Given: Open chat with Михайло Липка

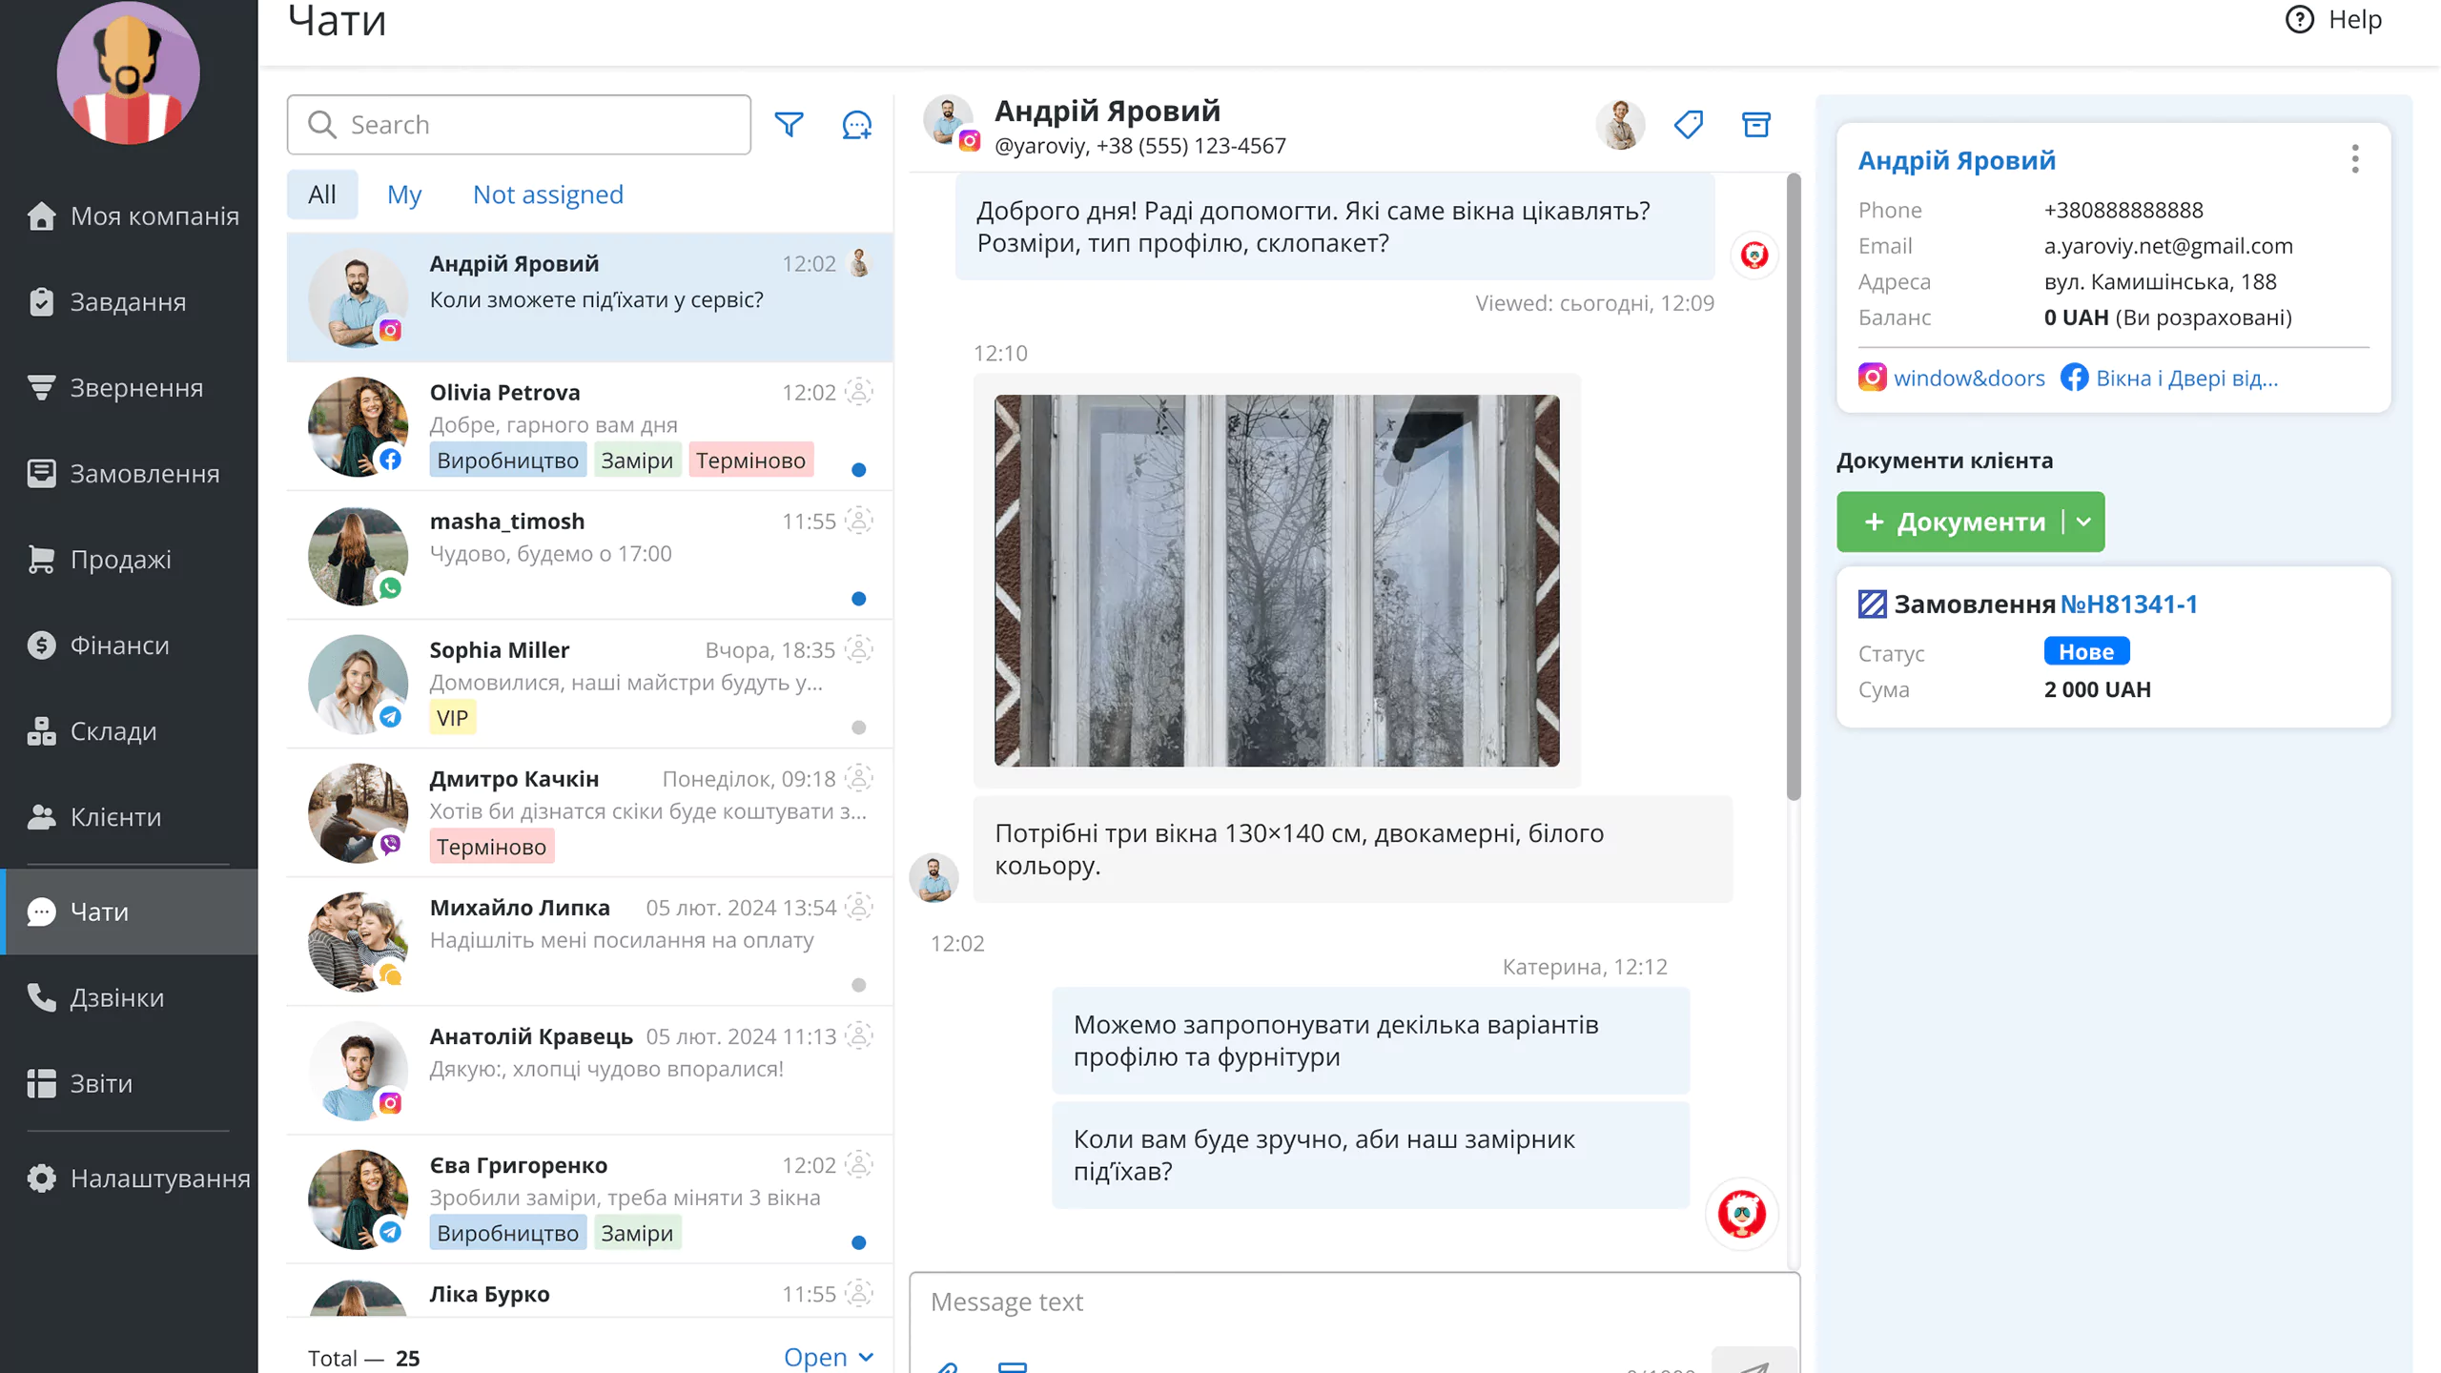Looking at the screenshot, I should 589,941.
